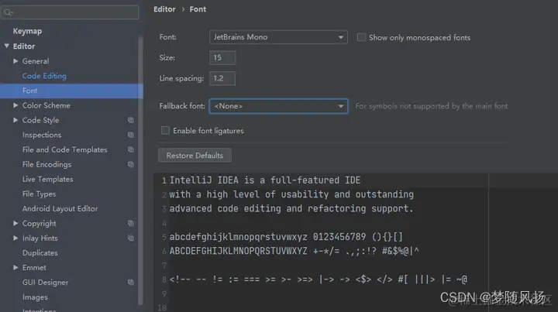Open Android Layout Editor settings
558x312 pixels.
pos(60,208)
